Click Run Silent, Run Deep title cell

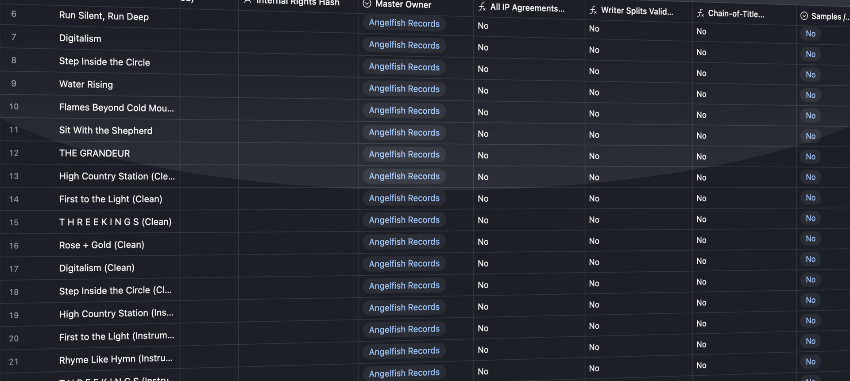104,16
